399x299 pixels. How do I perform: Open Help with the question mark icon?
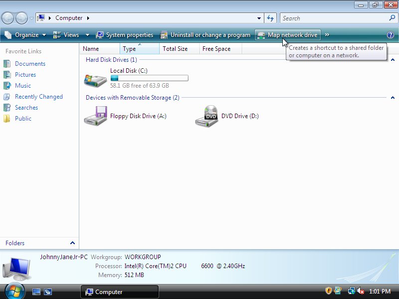[x=391, y=35]
